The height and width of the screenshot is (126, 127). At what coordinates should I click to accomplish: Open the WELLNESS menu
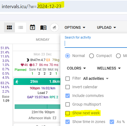pos(109,68)
